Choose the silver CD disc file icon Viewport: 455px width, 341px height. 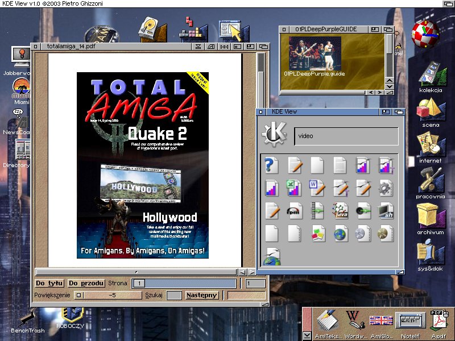pos(363,234)
